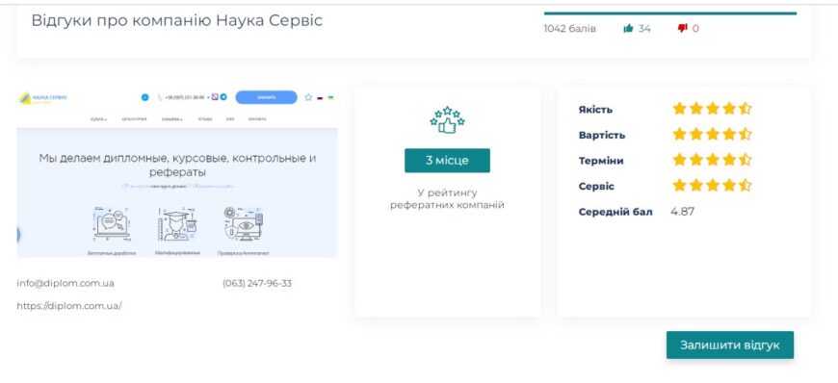Click the Якість star rating row

(712, 109)
